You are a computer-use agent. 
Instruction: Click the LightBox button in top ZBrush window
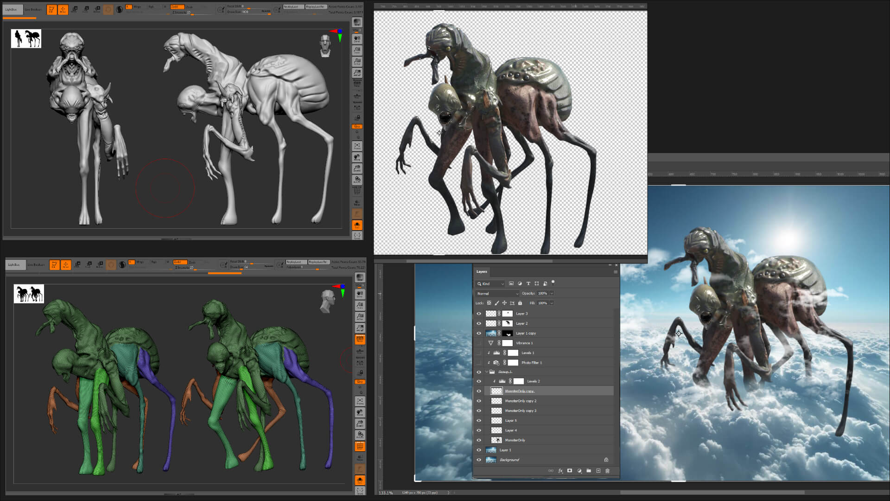click(x=13, y=9)
